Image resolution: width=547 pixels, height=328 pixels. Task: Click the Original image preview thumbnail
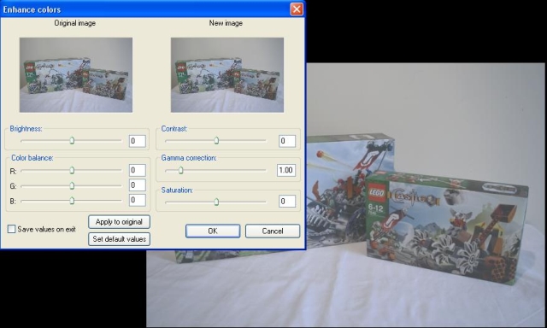click(x=76, y=75)
